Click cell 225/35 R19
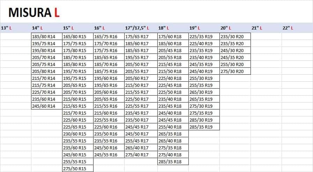The width and height of the screenshot is (313, 172). click(x=204, y=36)
